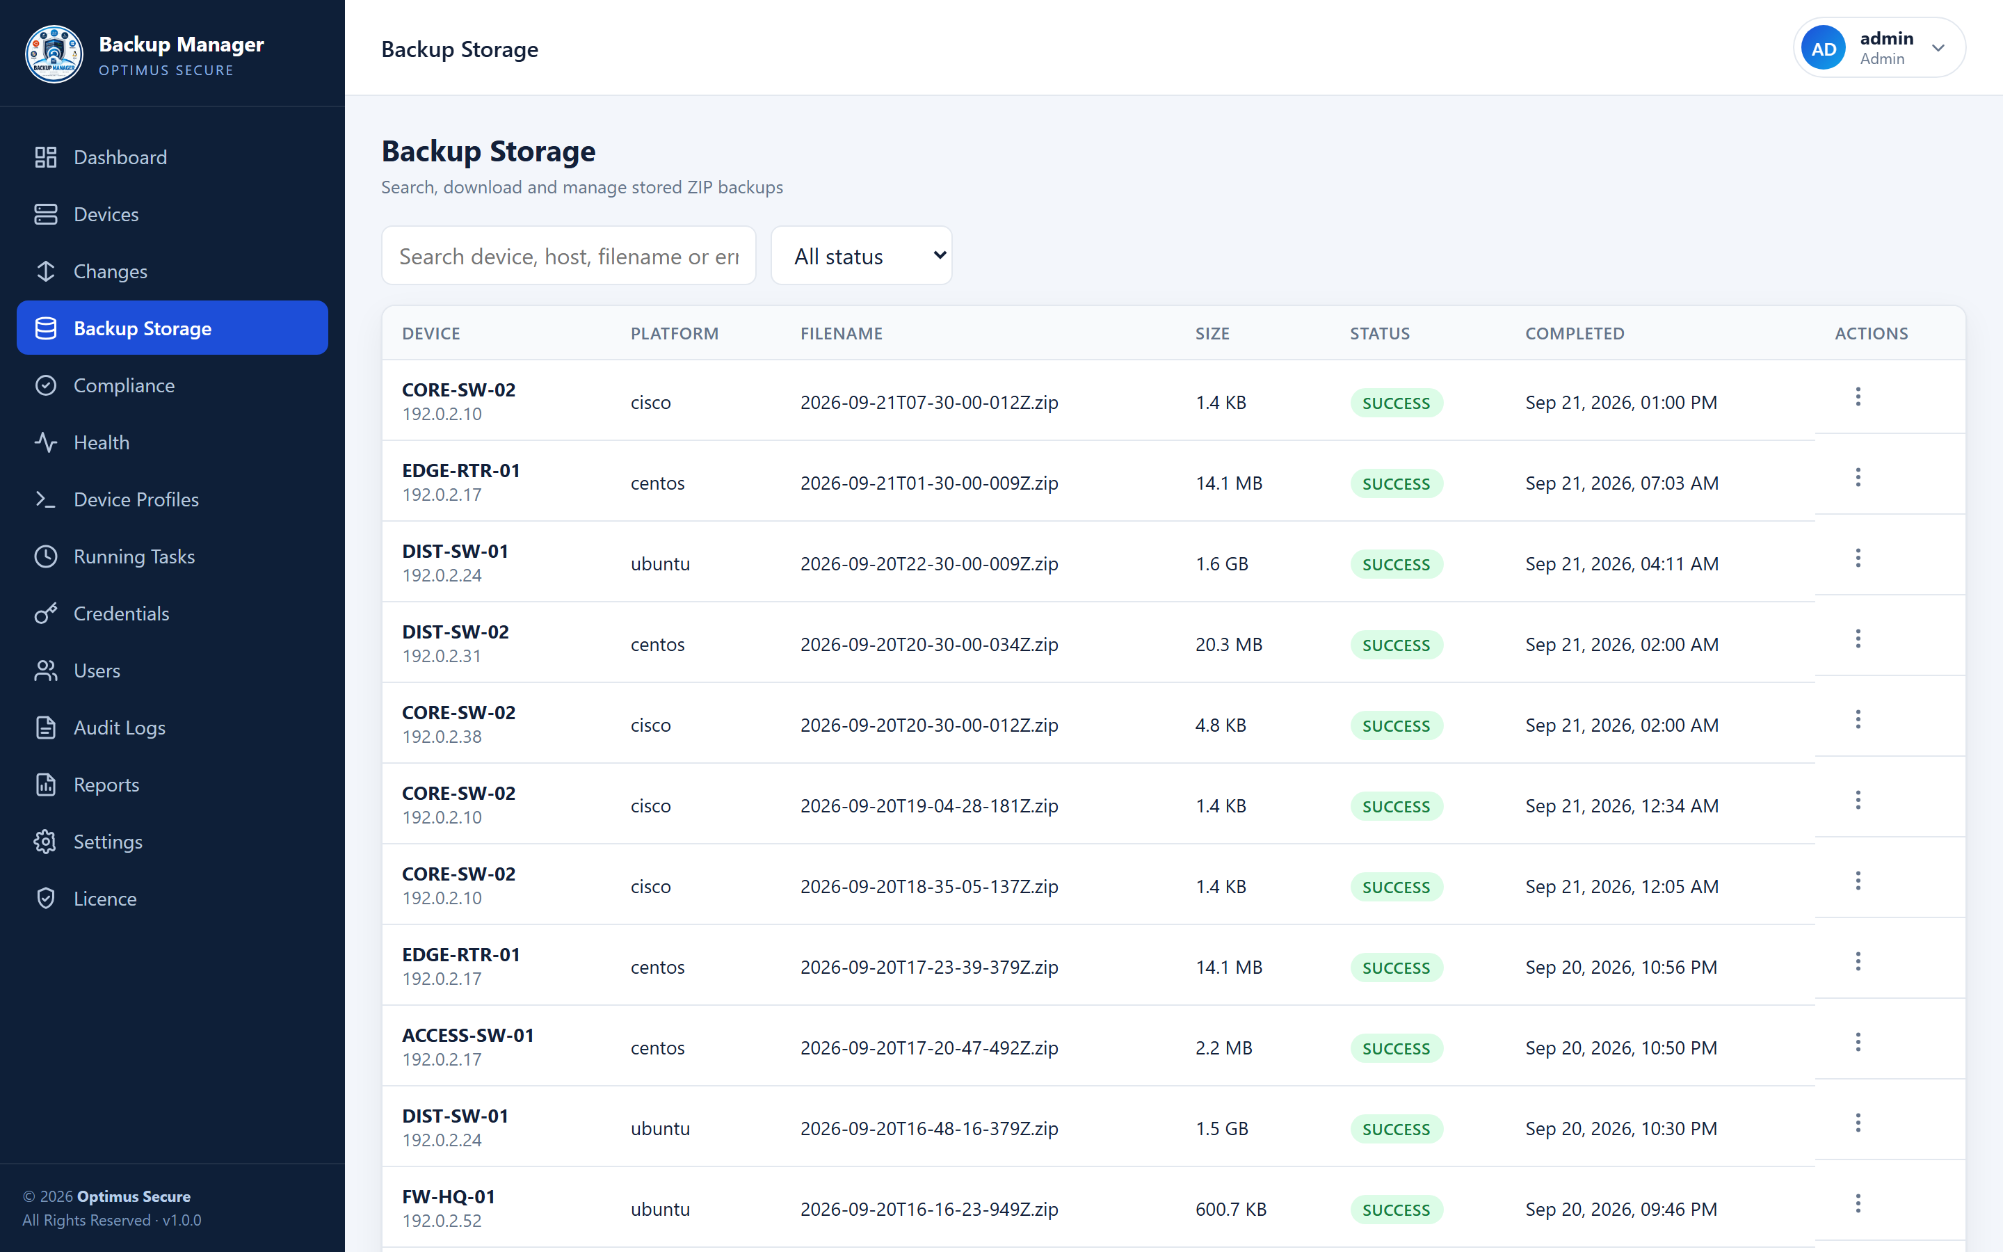Open the Changes section
The width and height of the screenshot is (2003, 1252).
(x=172, y=271)
